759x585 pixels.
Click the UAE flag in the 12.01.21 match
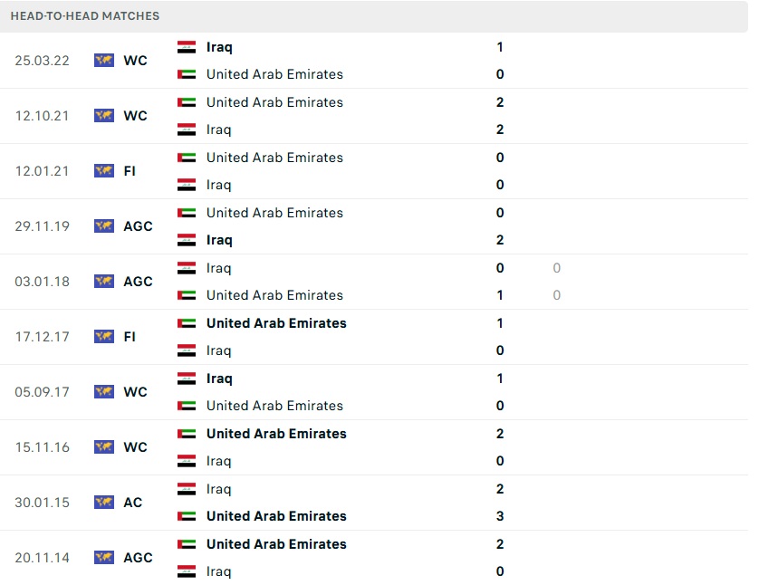pyautogui.click(x=187, y=158)
